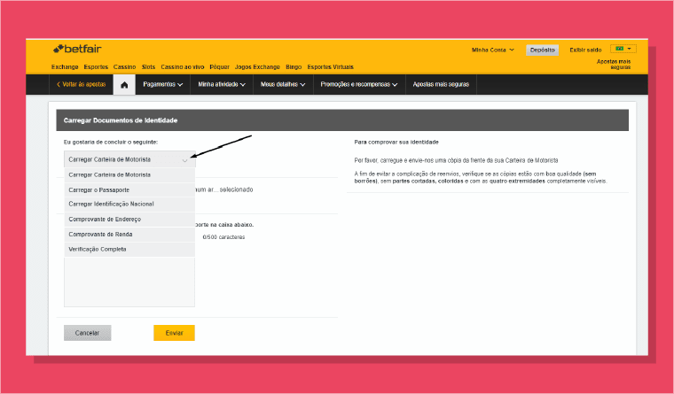The width and height of the screenshot is (674, 394).
Task: Select Carregar Identificação Nacional option
Action: click(129, 205)
